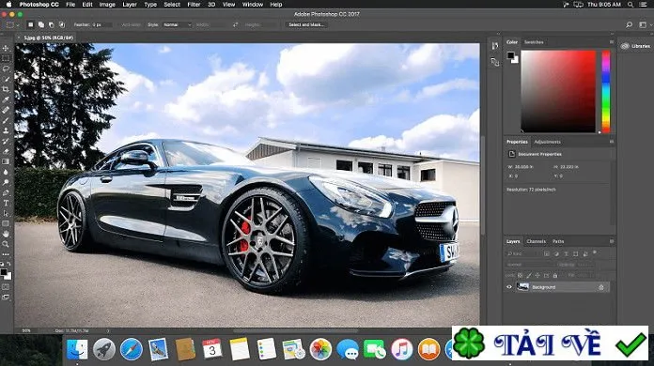654x366 pixels.
Task: Select the Path Selection tool
Action: [6, 213]
